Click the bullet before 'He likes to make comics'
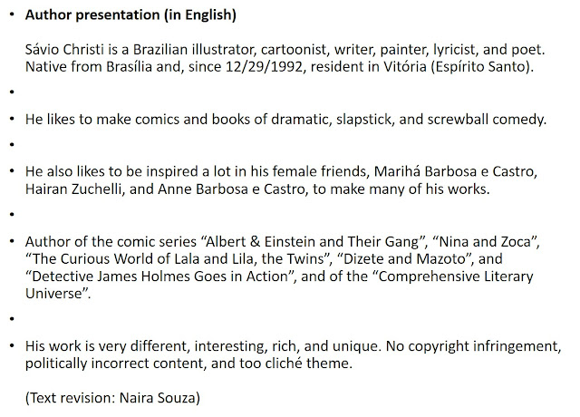The height and width of the screenshot is (417, 580). (x=12, y=120)
